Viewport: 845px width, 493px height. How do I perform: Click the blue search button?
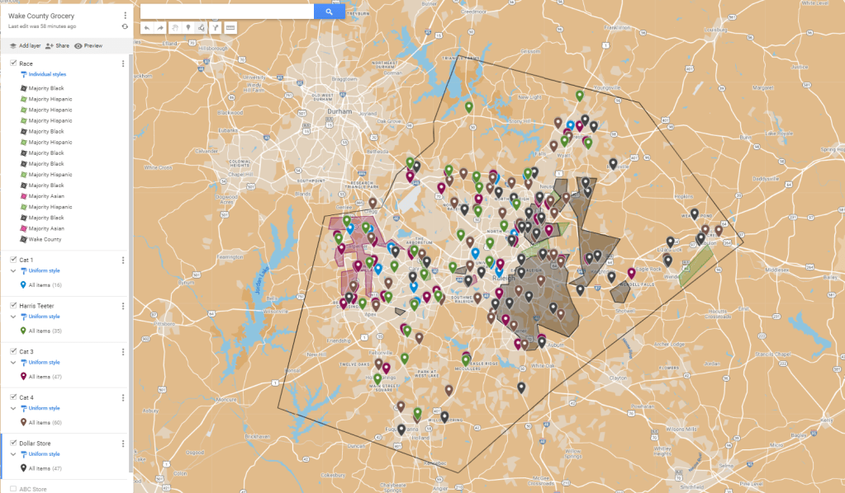pos(329,12)
